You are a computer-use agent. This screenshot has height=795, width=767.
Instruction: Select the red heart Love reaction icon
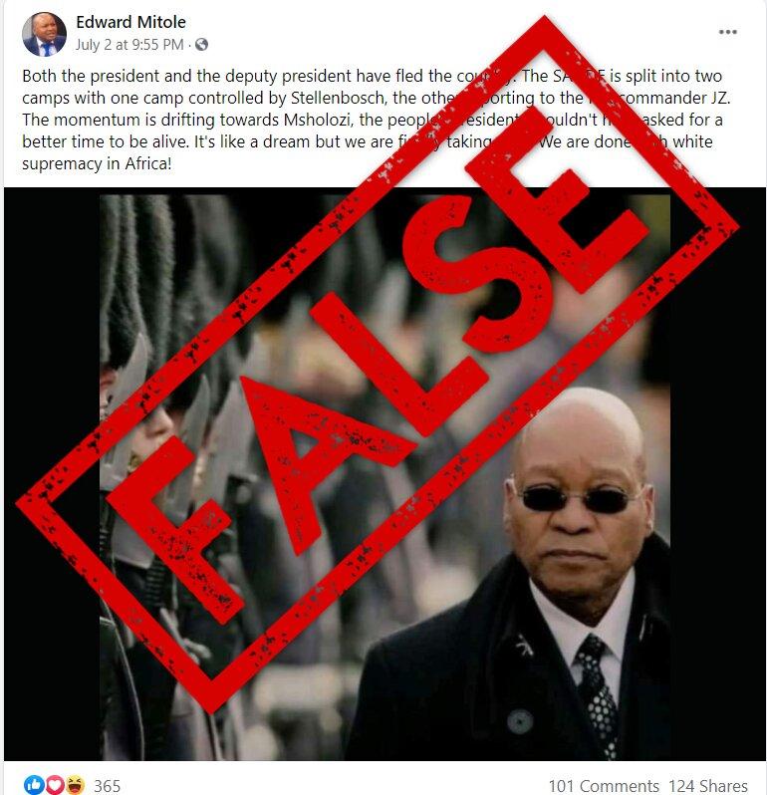tap(55, 785)
